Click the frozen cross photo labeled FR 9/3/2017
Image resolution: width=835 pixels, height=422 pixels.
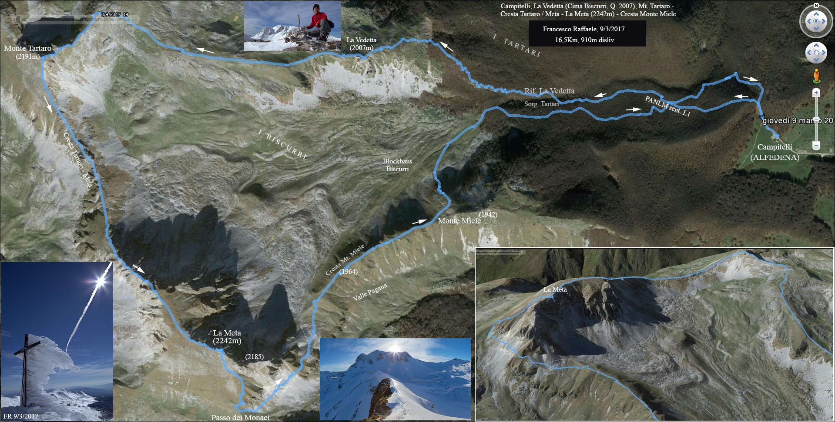[x=57, y=342]
